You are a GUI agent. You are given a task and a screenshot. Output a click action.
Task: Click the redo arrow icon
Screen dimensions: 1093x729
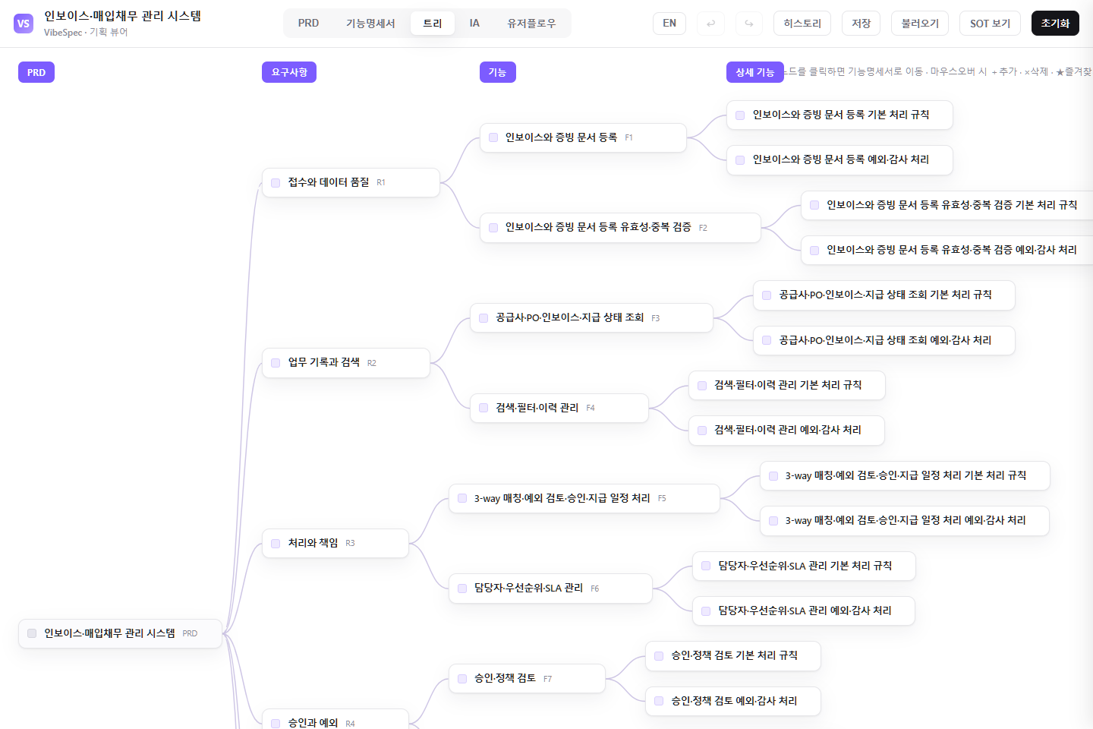click(748, 24)
